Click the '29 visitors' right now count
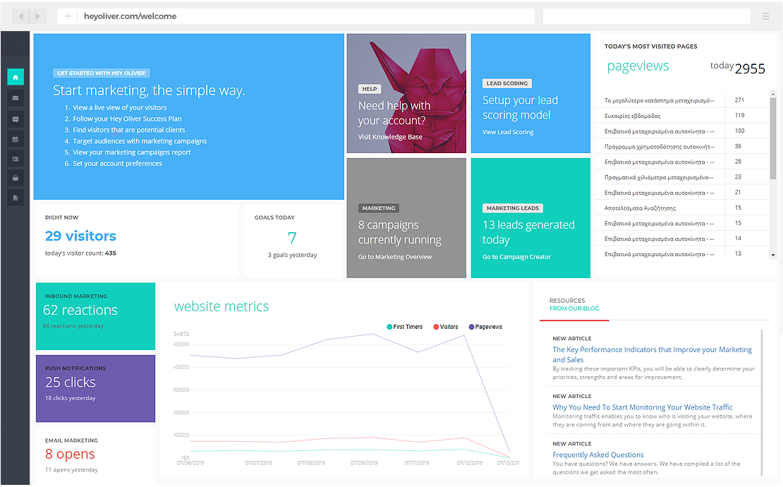The height and width of the screenshot is (487, 783). [x=80, y=236]
